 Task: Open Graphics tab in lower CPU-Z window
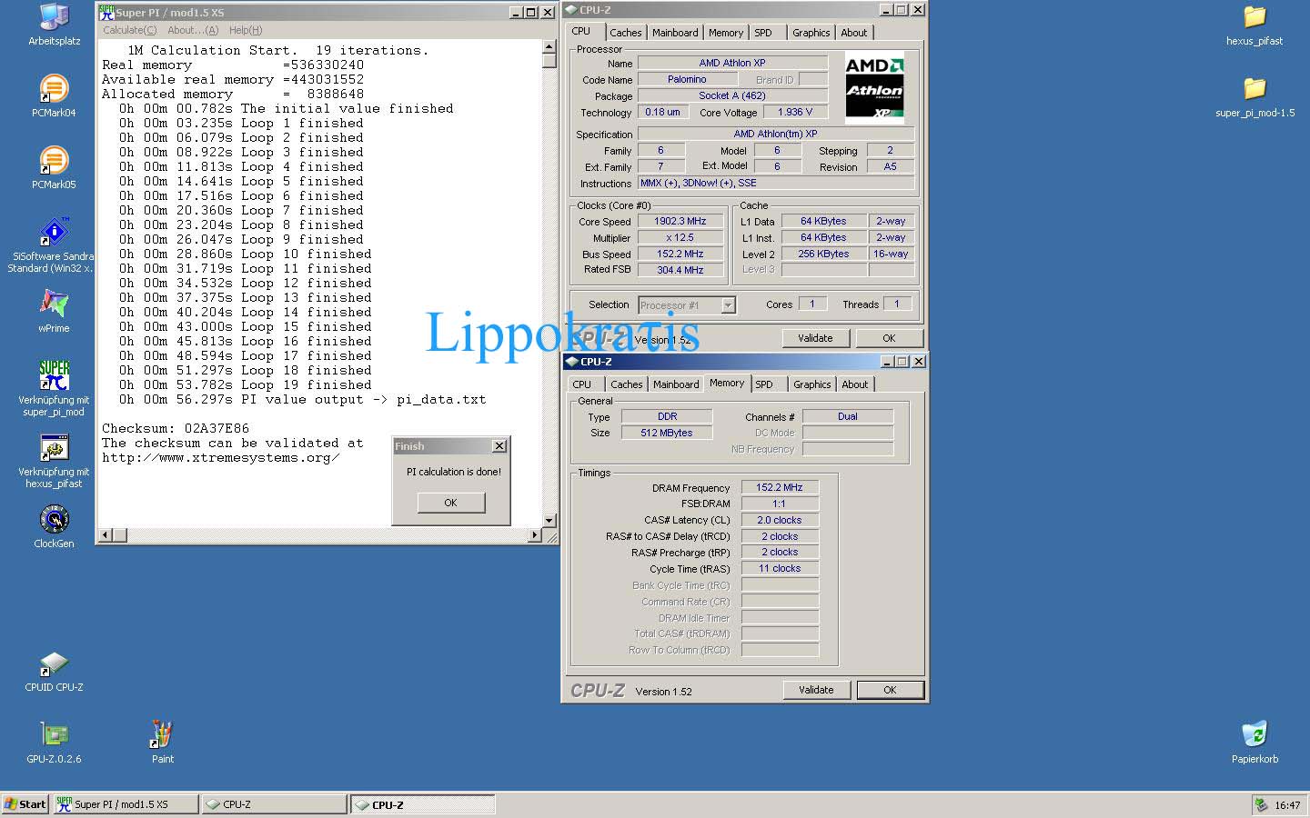click(x=811, y=384)
